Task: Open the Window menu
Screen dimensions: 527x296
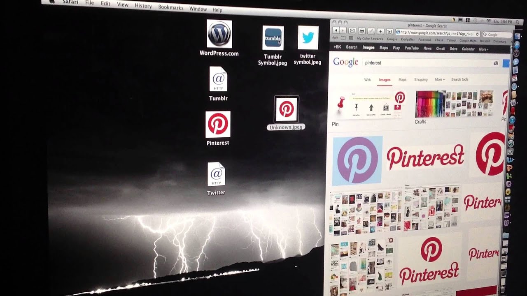Action: tap(198, 9)
